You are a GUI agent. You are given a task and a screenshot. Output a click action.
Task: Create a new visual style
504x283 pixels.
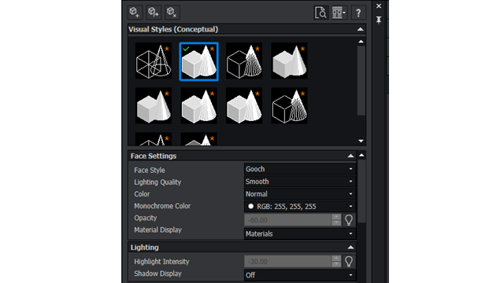135,13
